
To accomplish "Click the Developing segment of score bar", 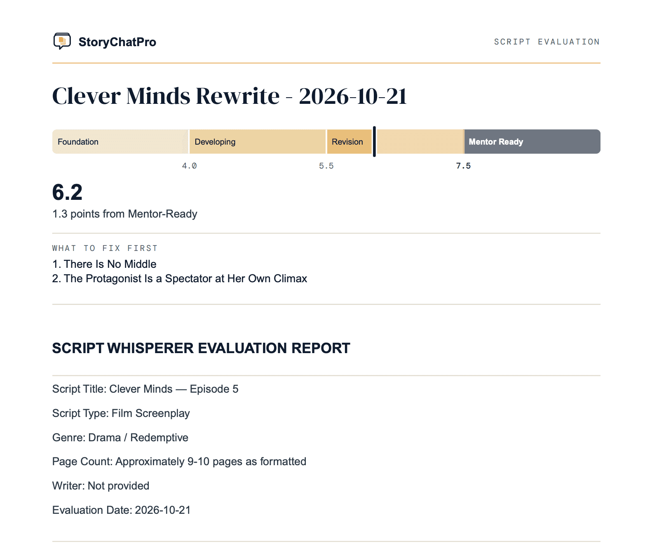I will (x=257, y=142).
